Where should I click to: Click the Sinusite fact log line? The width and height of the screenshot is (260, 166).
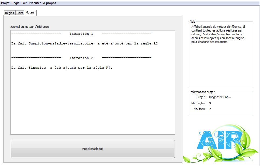(62, 68)
